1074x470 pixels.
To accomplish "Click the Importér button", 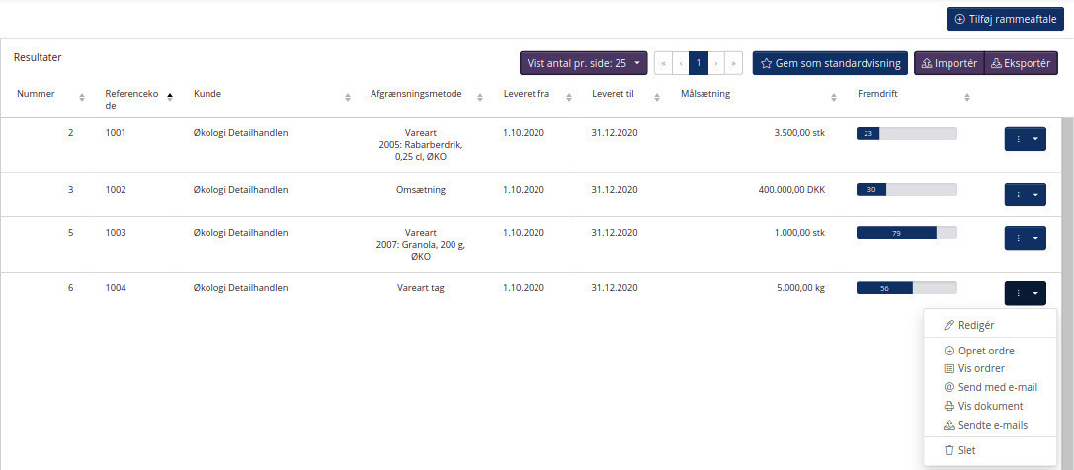I will [x=949, y=63].
